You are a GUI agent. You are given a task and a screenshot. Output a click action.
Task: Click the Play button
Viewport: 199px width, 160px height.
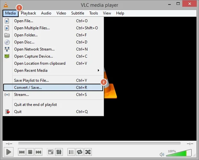pos(8,152)
